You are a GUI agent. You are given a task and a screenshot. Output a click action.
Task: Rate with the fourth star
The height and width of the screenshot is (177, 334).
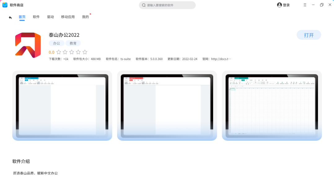(78, 52)
